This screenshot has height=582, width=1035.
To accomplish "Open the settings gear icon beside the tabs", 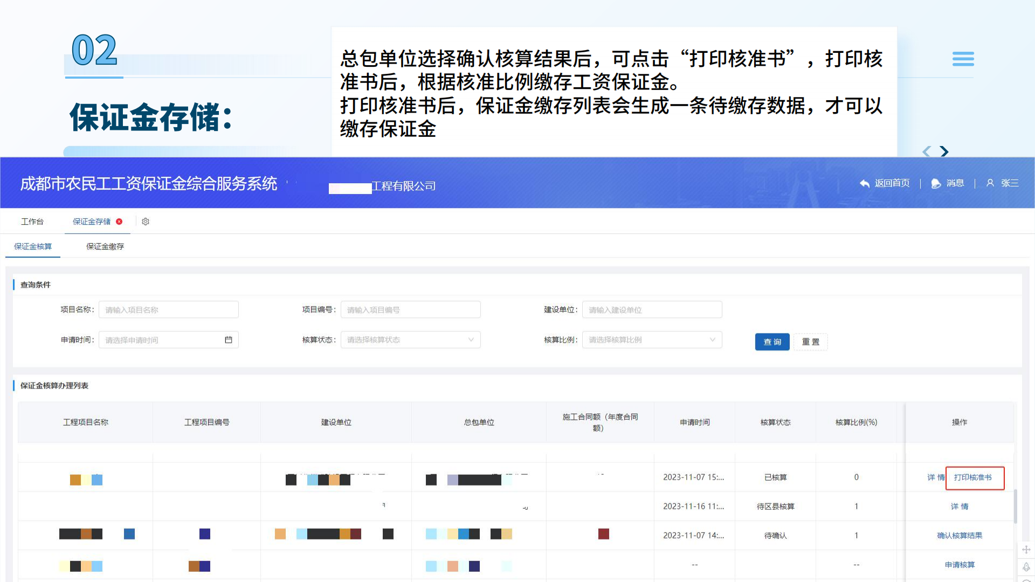I will point(145,221).
